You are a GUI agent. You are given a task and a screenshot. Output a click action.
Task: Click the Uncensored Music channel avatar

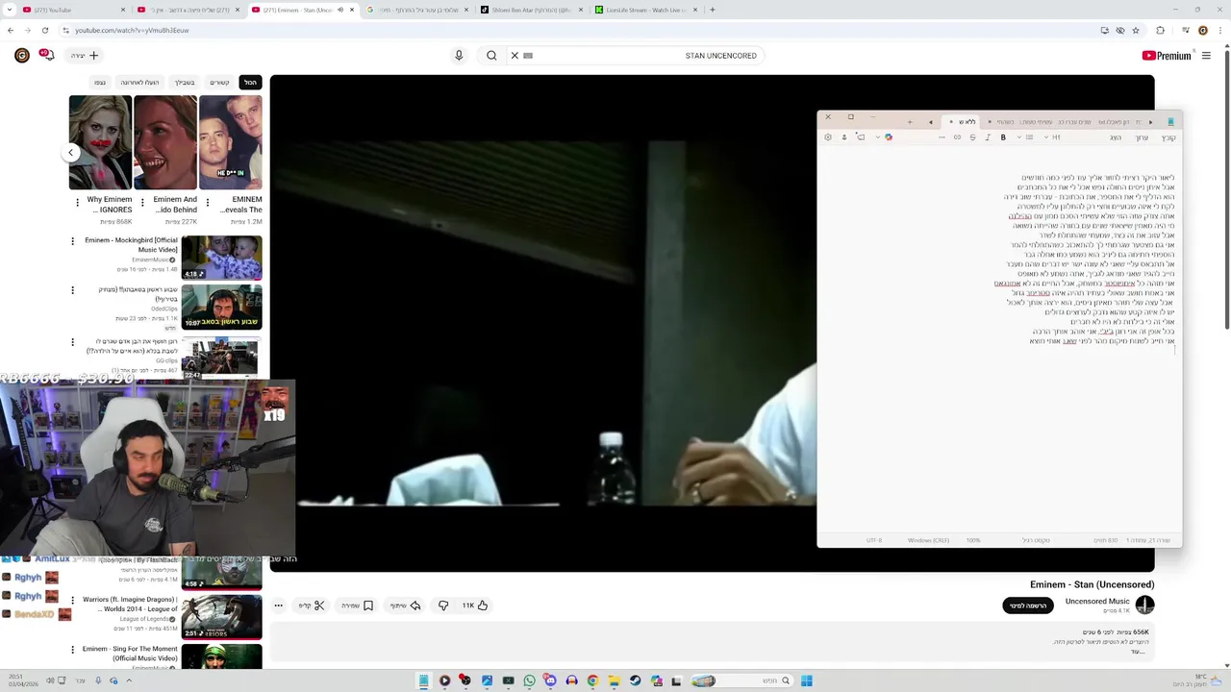(1144, 605)
